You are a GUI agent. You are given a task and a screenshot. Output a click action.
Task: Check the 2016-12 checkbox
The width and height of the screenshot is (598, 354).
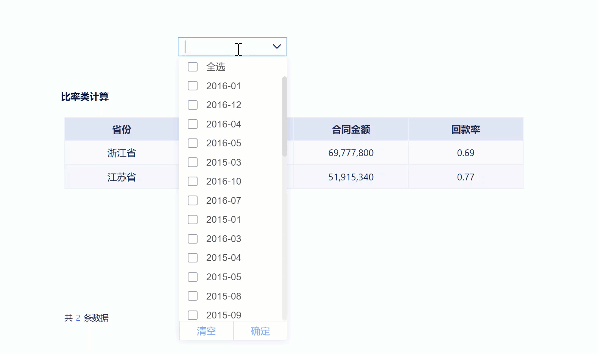(193, 105)
